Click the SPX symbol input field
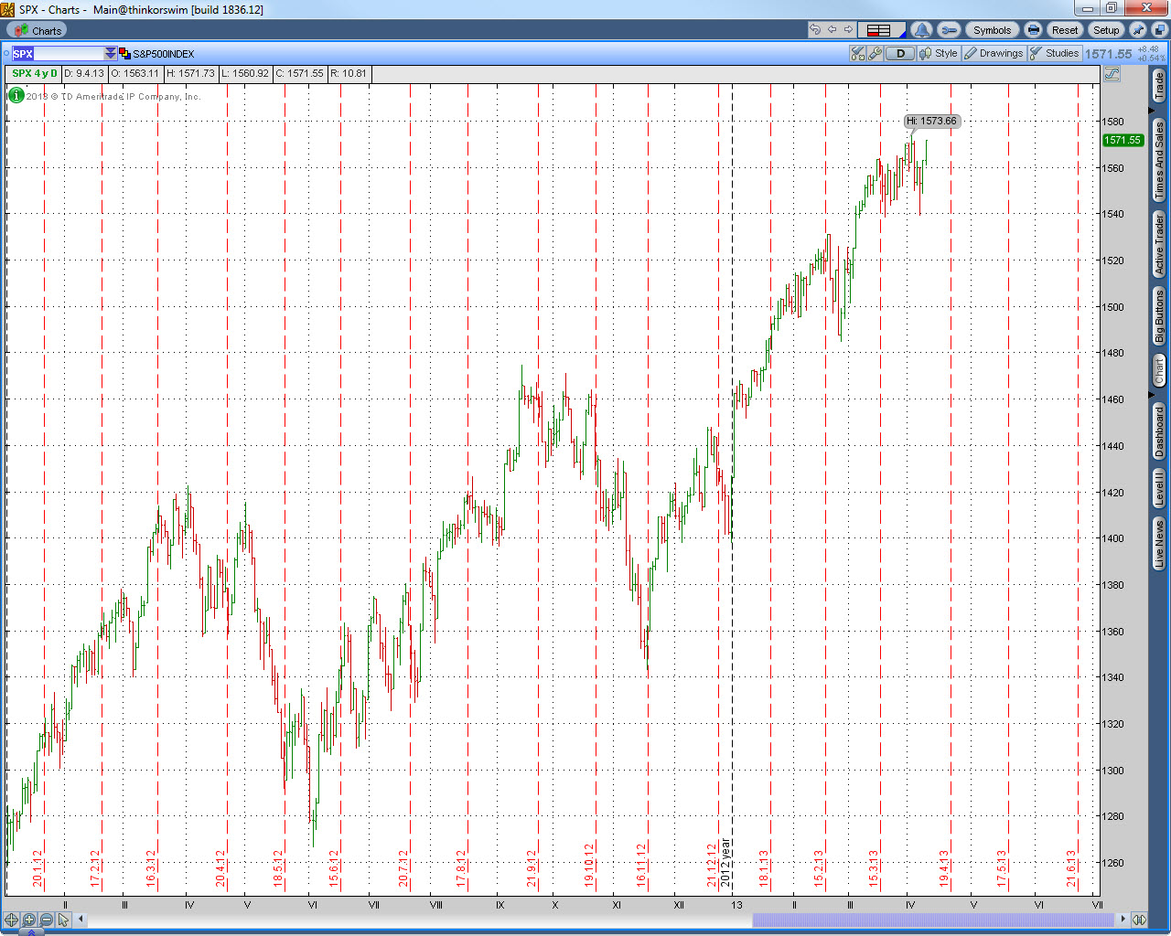 58,54
